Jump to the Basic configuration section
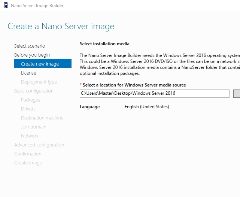 [34, 91]
